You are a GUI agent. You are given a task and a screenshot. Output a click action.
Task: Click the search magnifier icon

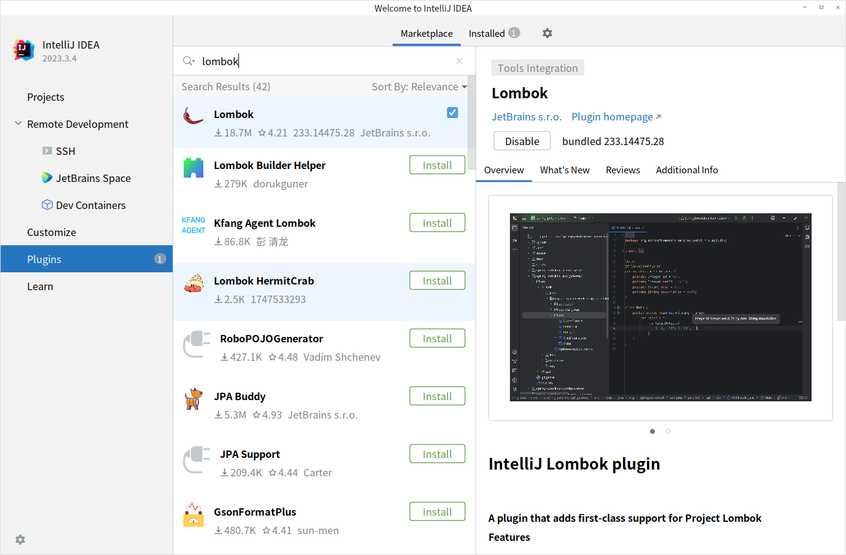point(189,61)
